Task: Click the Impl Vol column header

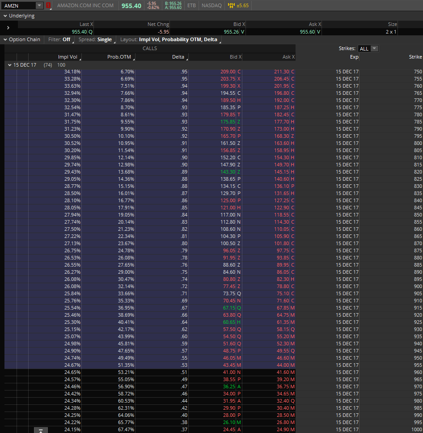Action: pyautogui.click(x=68, y=57)
